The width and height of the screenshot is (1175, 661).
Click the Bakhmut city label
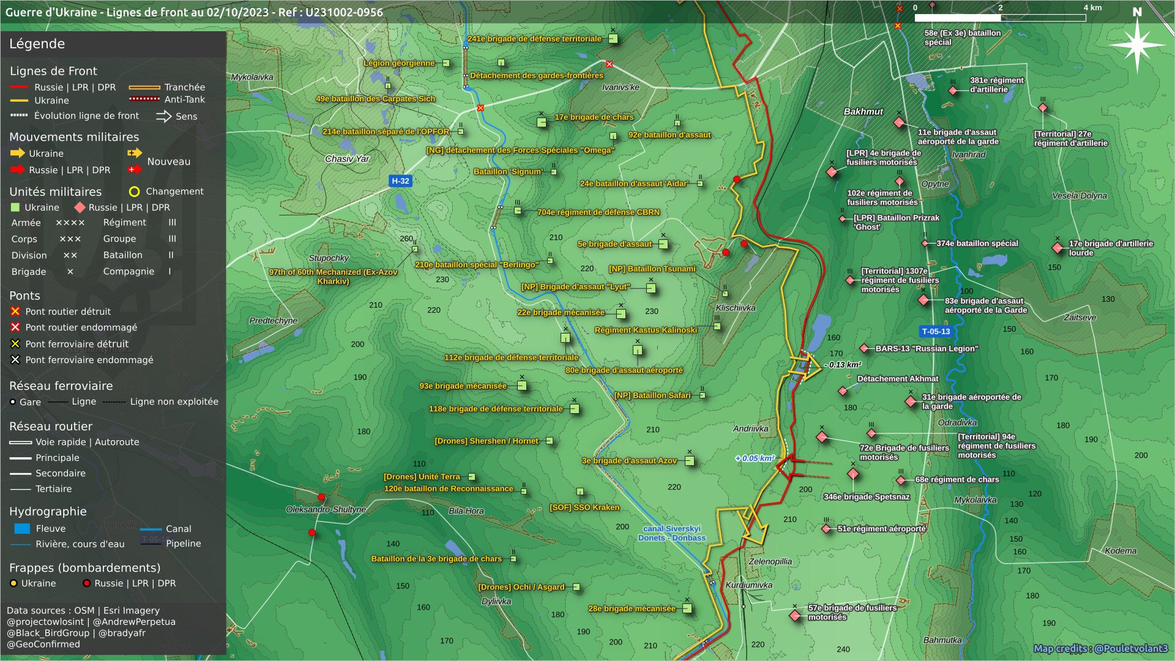(x=863, y=111)
